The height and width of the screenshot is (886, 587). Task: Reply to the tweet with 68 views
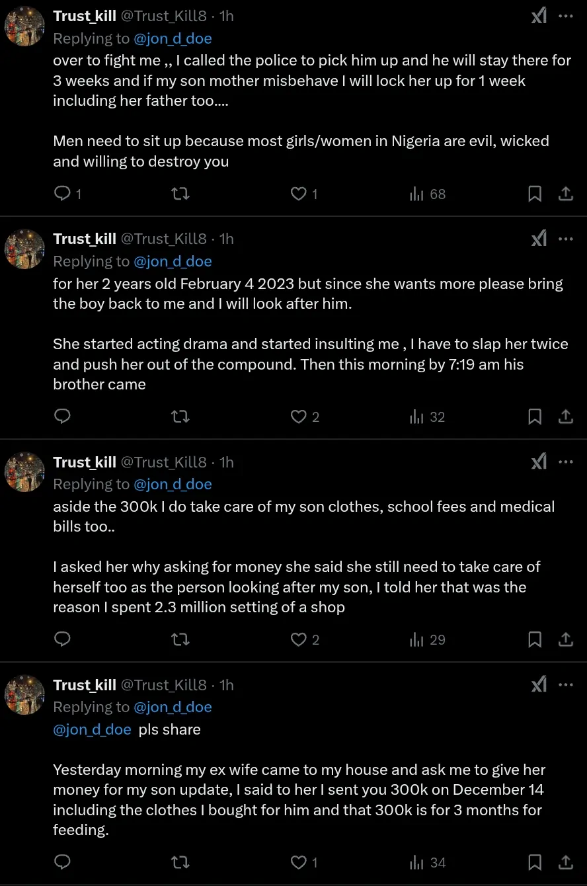pos(62,194)
